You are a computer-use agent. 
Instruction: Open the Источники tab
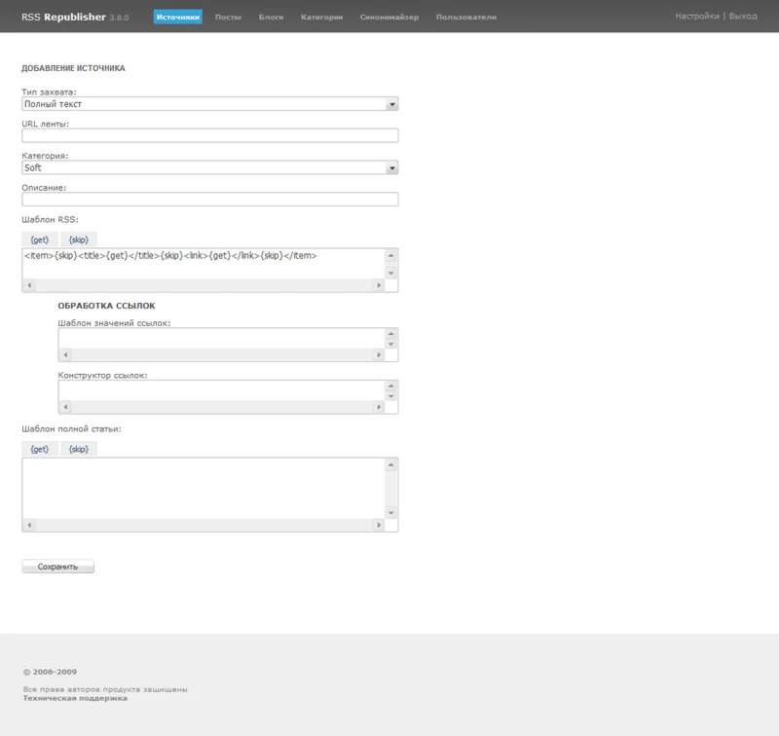(177, 17)
